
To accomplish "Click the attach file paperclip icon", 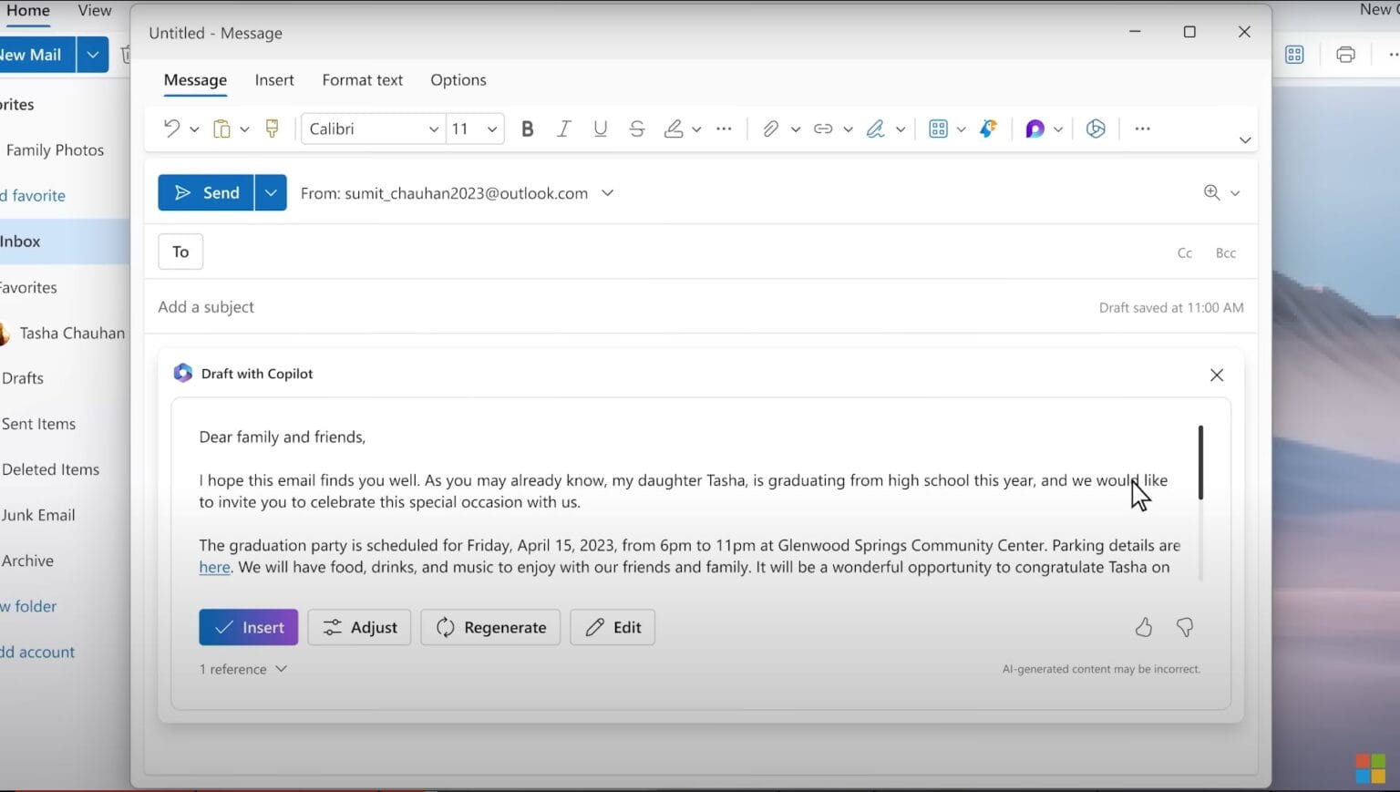I will pos(772,129).
